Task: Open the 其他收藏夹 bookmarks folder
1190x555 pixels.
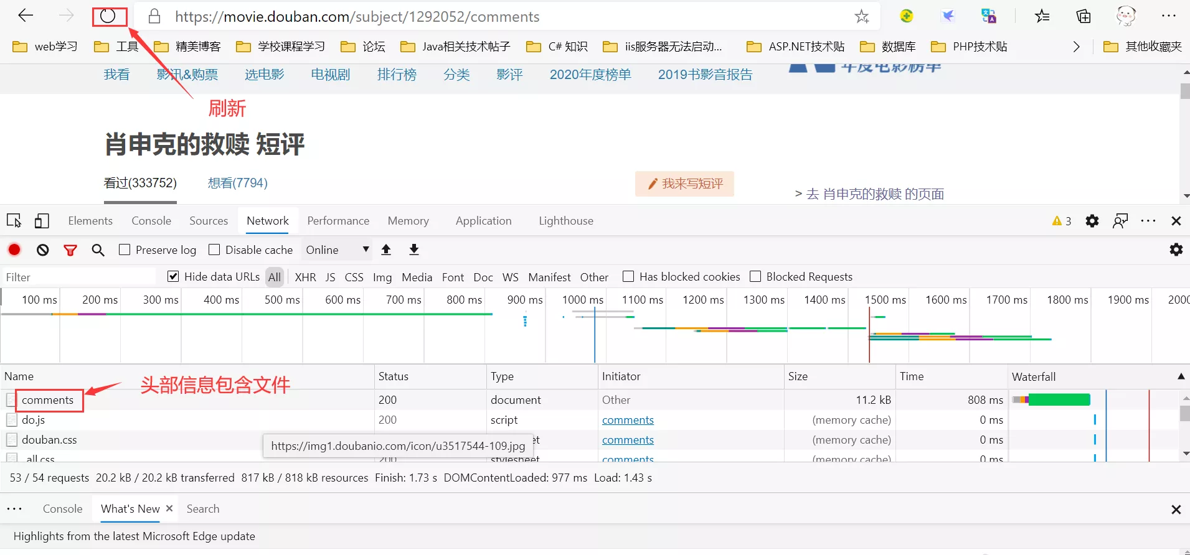Action: pyautogui.click(x=1143, y=47)
